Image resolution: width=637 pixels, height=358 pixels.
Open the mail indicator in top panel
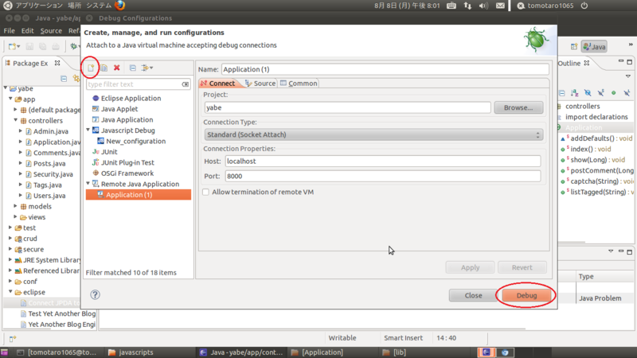pyautogui.click(x=500, y=6)
